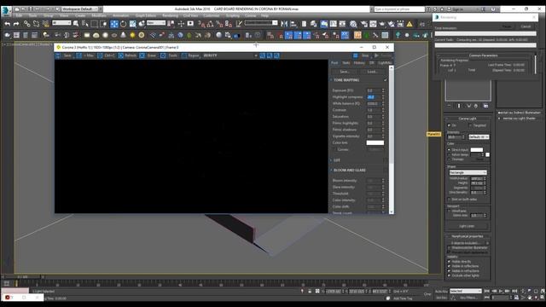Open the reference coordinate system View dropdown
The image size is (546, 307).
(156, 23)
